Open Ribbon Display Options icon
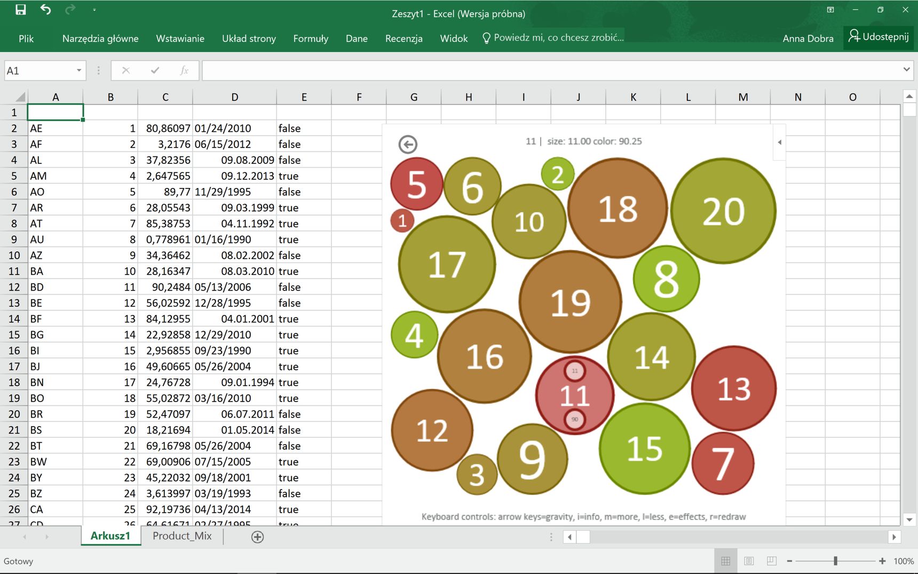918x574 pixels. click(830, 10)
